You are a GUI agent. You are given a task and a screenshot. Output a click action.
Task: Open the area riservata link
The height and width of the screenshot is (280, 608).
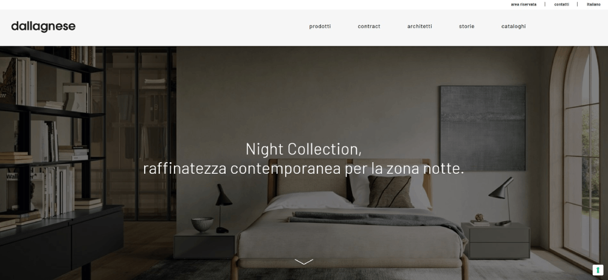point(523,4)
